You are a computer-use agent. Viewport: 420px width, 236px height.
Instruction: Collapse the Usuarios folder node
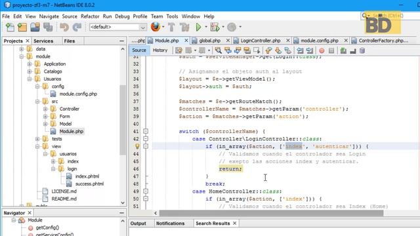pyautogui.click(x=30, y=79)
